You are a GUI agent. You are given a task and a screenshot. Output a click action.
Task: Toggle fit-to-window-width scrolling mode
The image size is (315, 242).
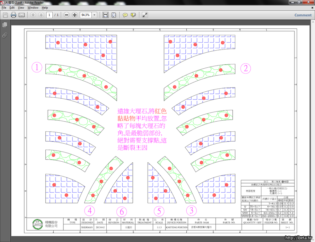pos(106,15)
